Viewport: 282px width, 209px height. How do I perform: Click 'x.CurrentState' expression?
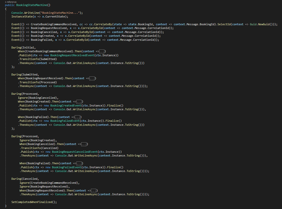coord(54,16)
